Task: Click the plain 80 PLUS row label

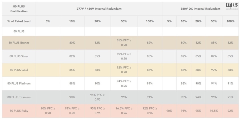Action: pos(19,31)
